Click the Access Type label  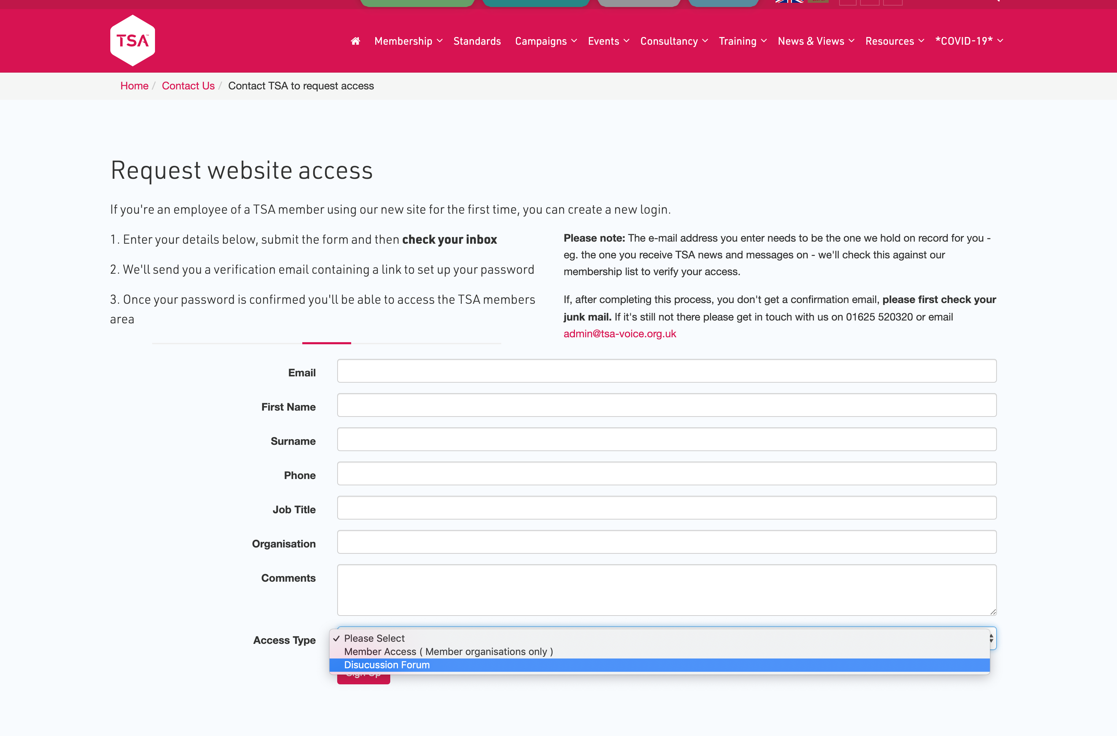coord(284,640)
